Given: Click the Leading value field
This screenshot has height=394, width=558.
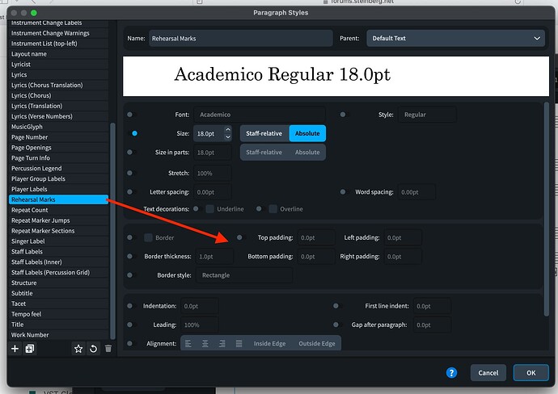Looking at the screenshot, I should (200, 325).
